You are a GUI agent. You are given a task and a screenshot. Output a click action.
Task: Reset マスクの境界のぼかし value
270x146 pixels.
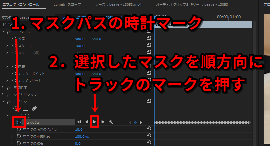pos(149,128)
